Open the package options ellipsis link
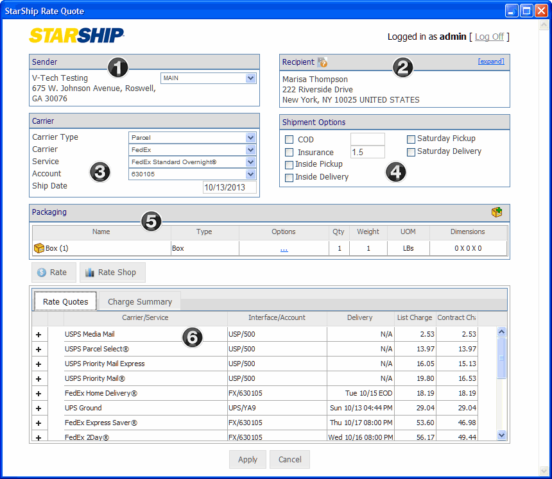 284,249
